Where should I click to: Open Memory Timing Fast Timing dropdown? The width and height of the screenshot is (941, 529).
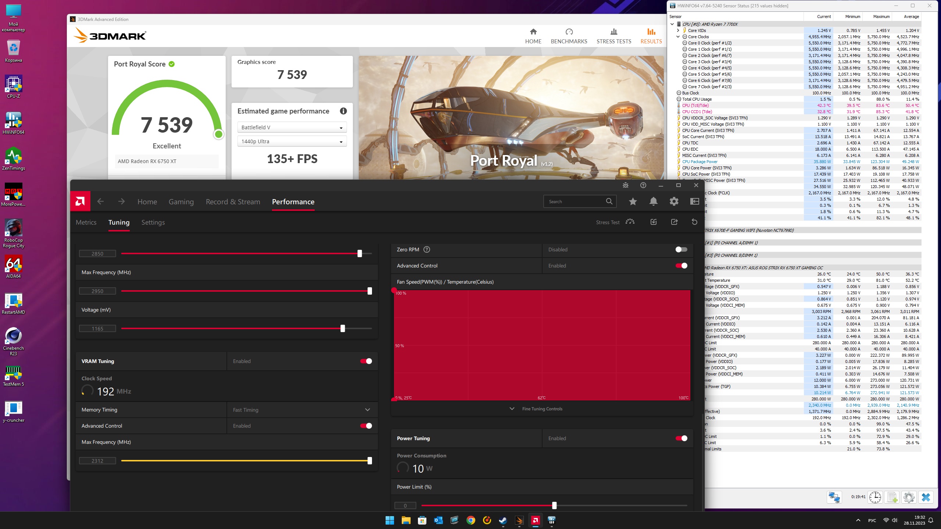click(301, 410)
